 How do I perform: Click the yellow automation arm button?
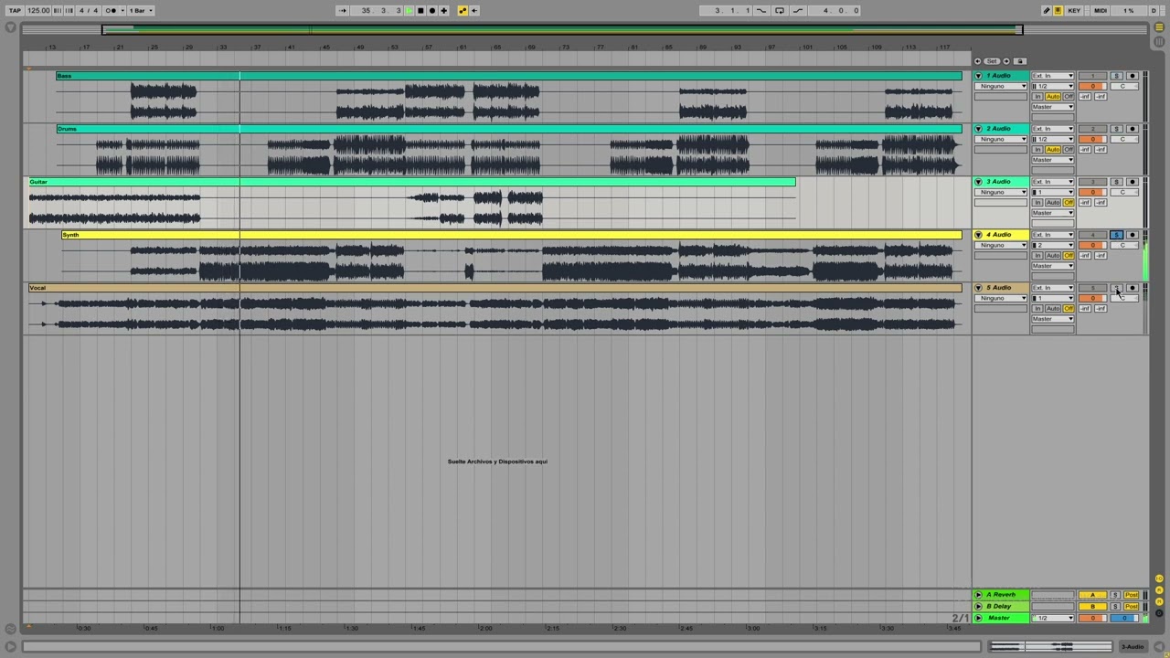pos(463,10)
